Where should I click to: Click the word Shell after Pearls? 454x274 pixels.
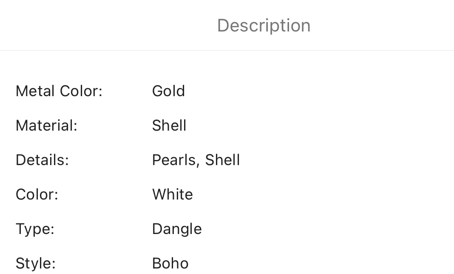(x=223, y=160)
